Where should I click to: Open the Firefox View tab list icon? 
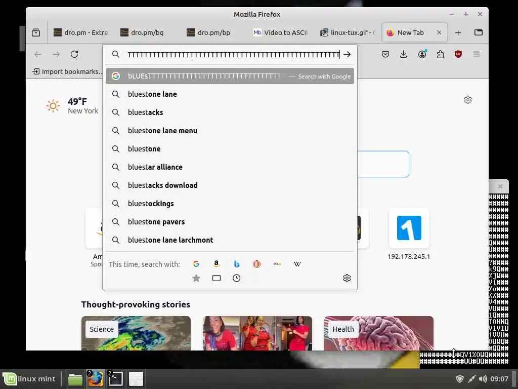coord(36,33)
